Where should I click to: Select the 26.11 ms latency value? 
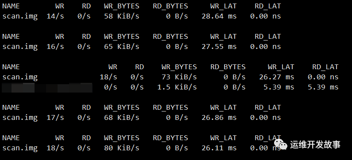click(x=219, y=148)
